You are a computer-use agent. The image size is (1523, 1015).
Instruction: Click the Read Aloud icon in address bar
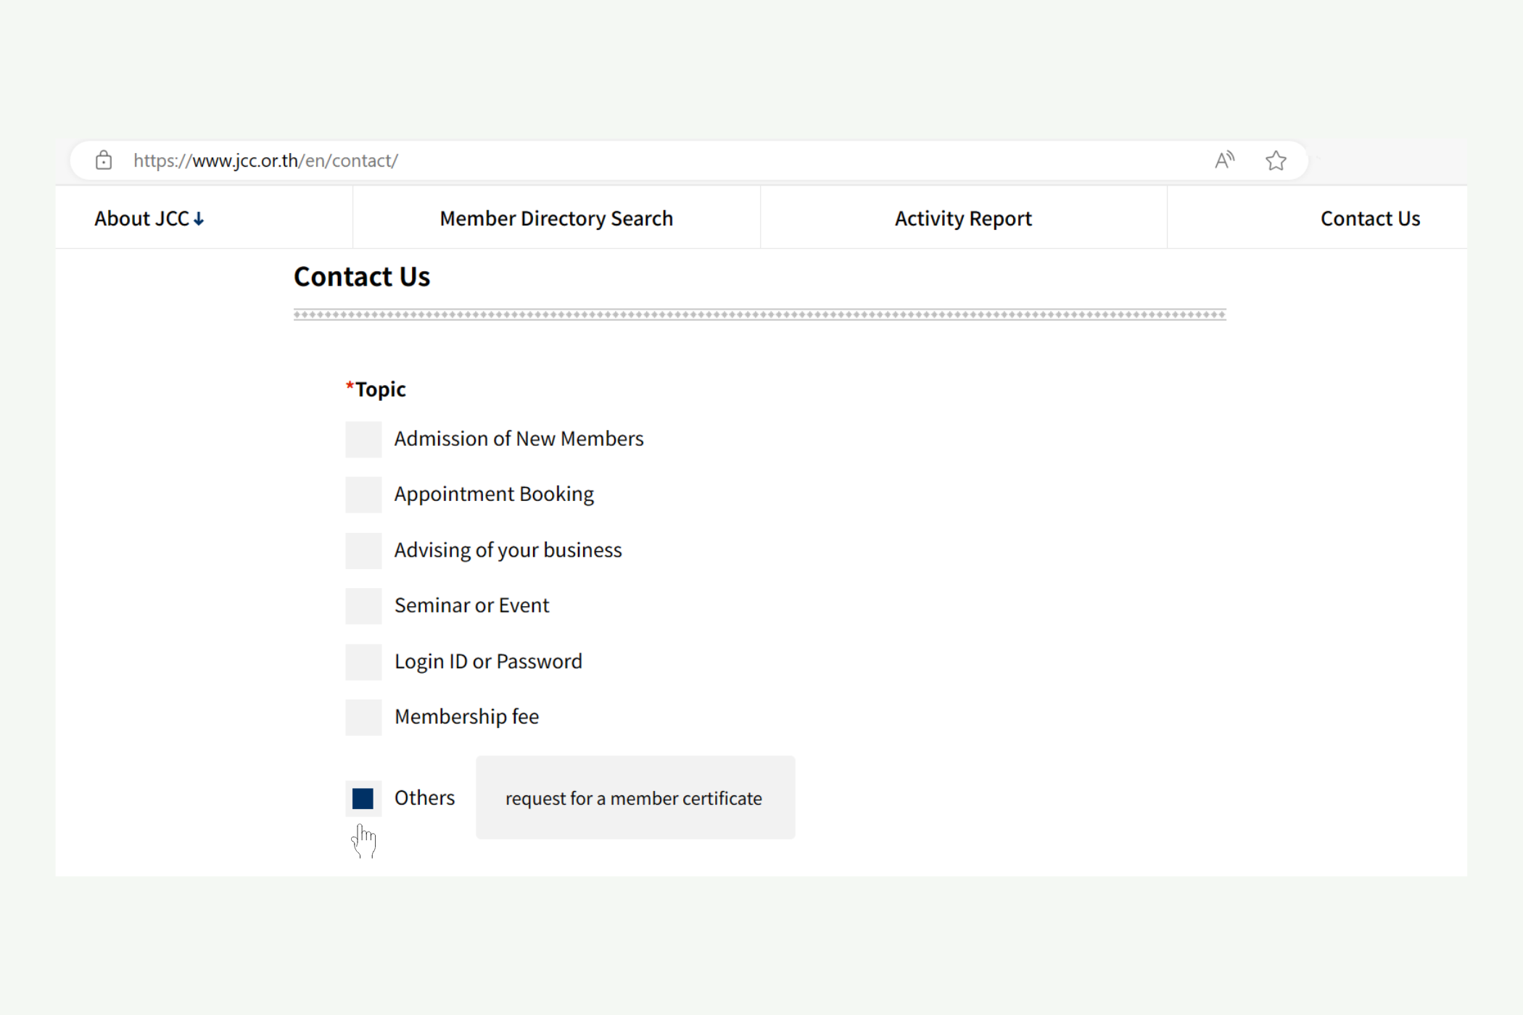(x=1224, y=160)
